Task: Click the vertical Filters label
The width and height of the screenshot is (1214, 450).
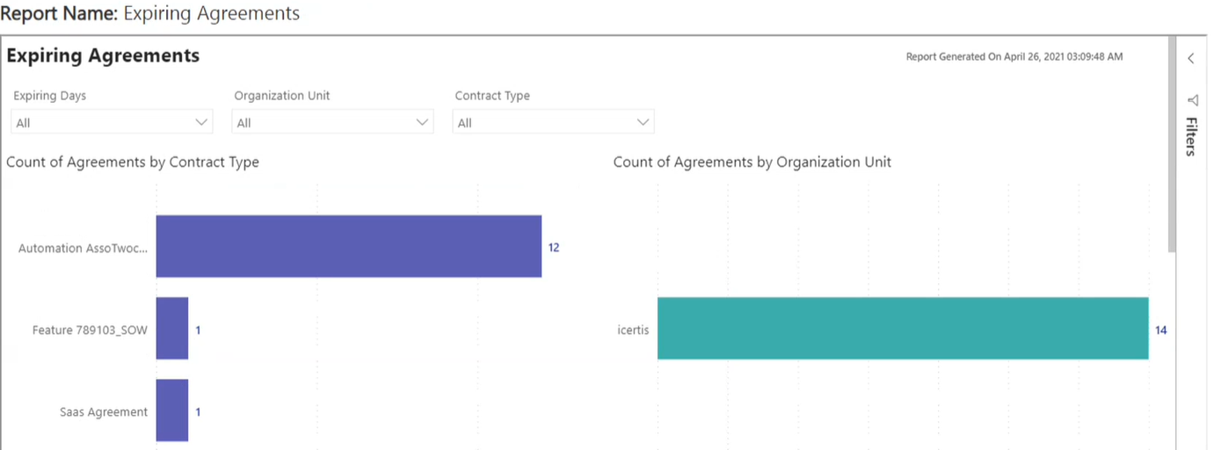Action: pyautogui.click(x=1191, y=136)
